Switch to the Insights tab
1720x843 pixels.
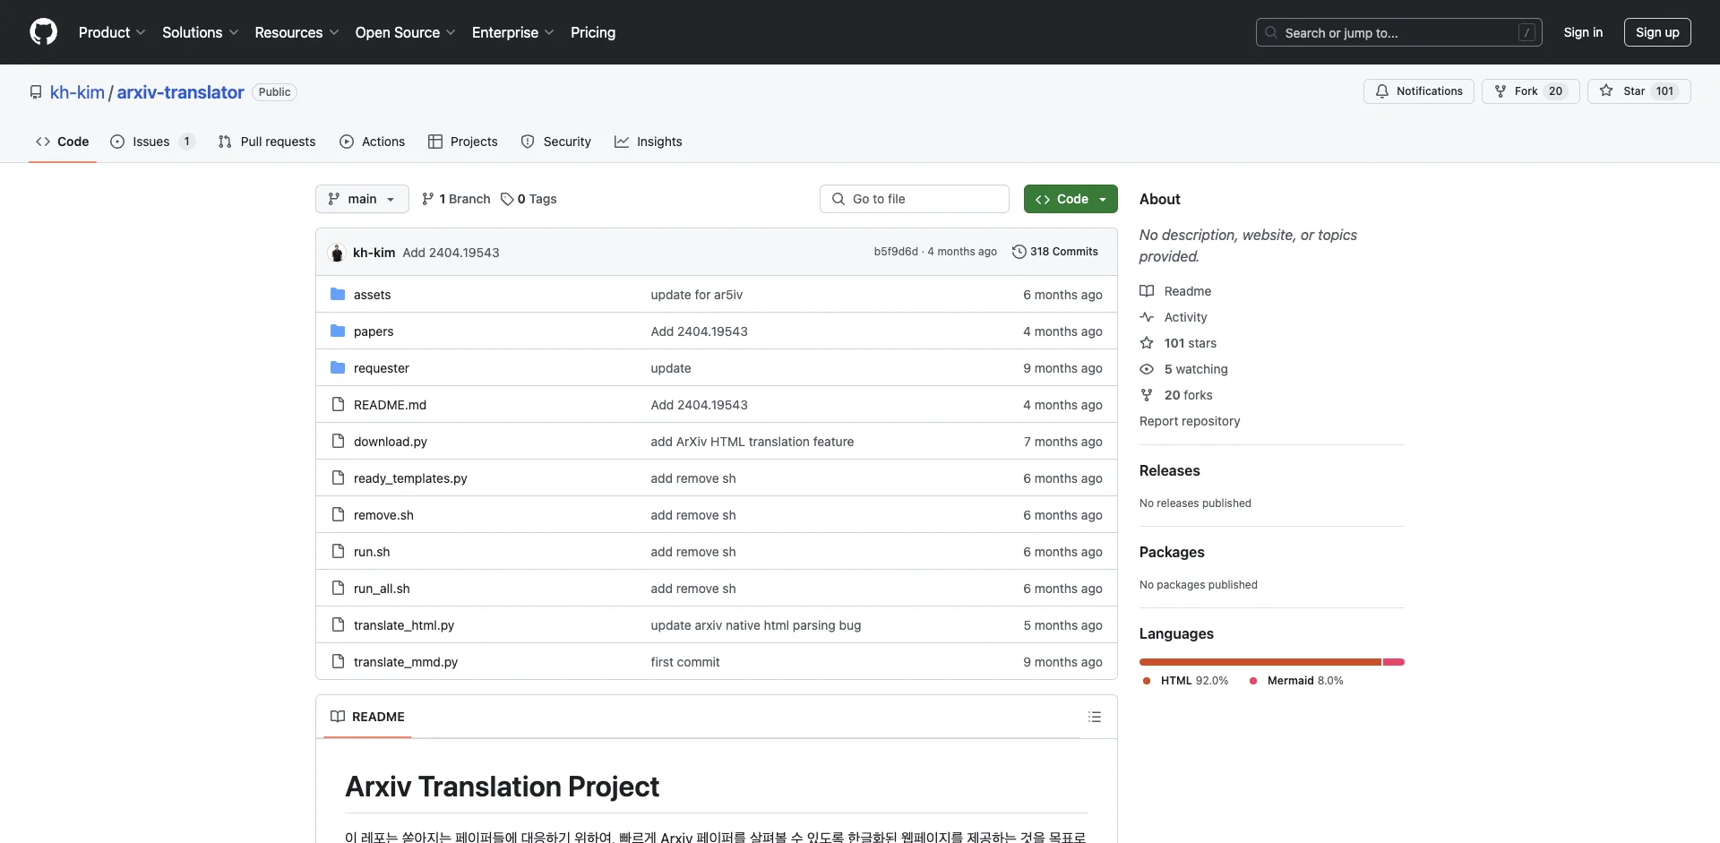click(649, 142)
